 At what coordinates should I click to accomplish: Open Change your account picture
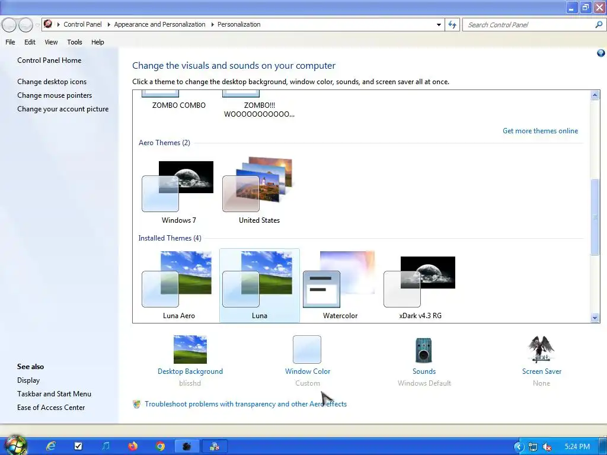pos(63,109)
